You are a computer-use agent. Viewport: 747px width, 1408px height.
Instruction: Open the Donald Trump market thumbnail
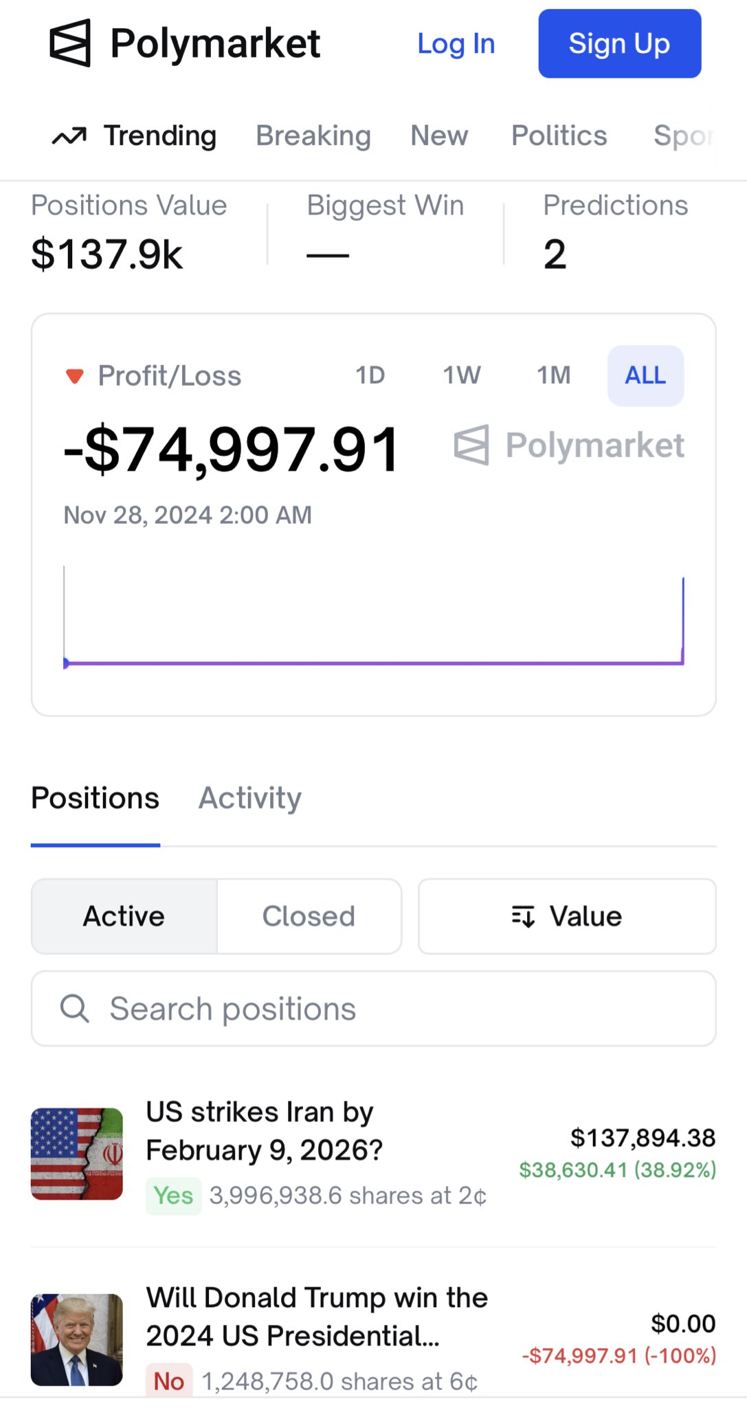click(x=77, y=1339)
